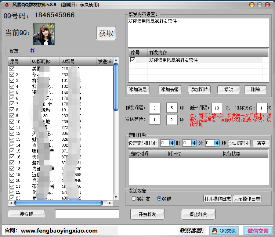Click the minute (分) spinner arrows
This screenshot has width=275, height=237.
click(194, 143)
